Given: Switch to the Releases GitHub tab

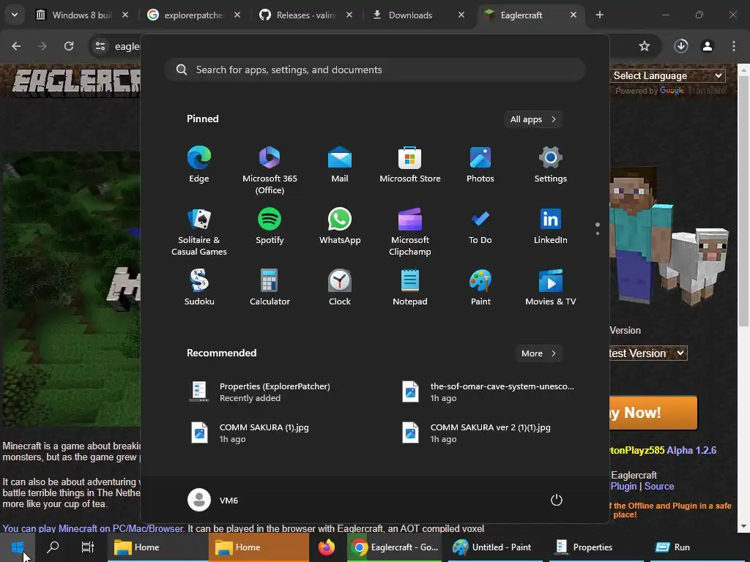Looking at the screenshot, I should pyautogui.click(x=305, y=15).
